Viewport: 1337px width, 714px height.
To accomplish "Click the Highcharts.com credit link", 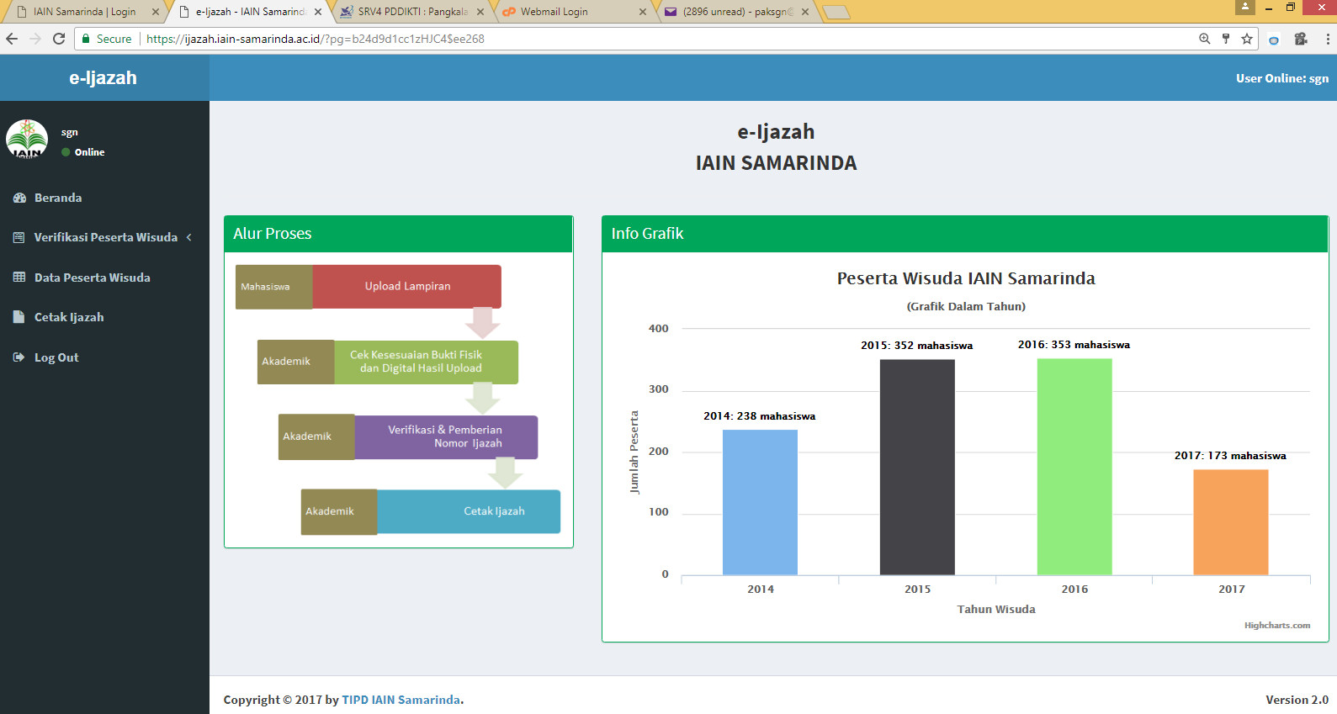I will click(x=1277, y=625).
